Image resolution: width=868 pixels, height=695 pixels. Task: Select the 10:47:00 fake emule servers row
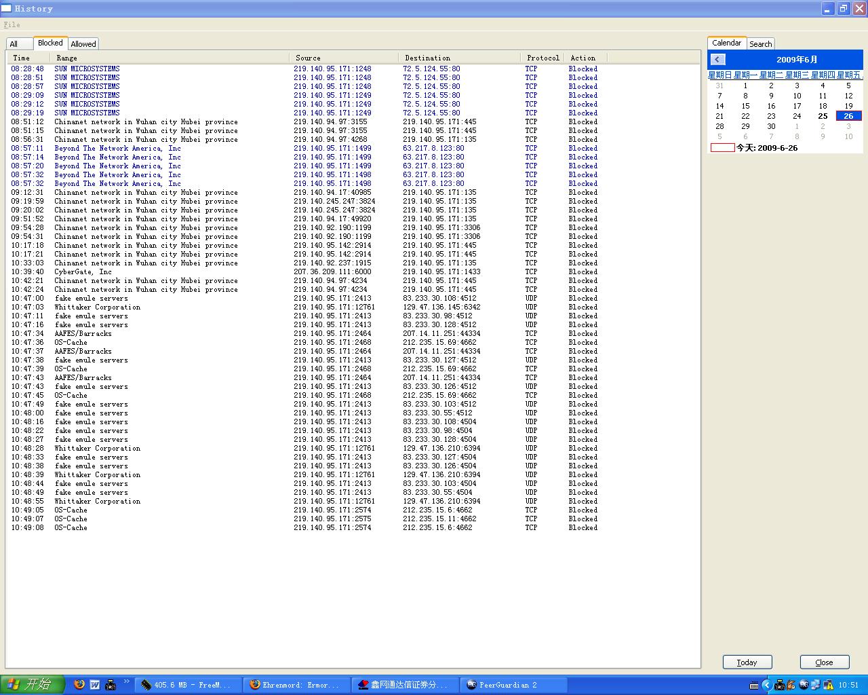pos(353,298)
